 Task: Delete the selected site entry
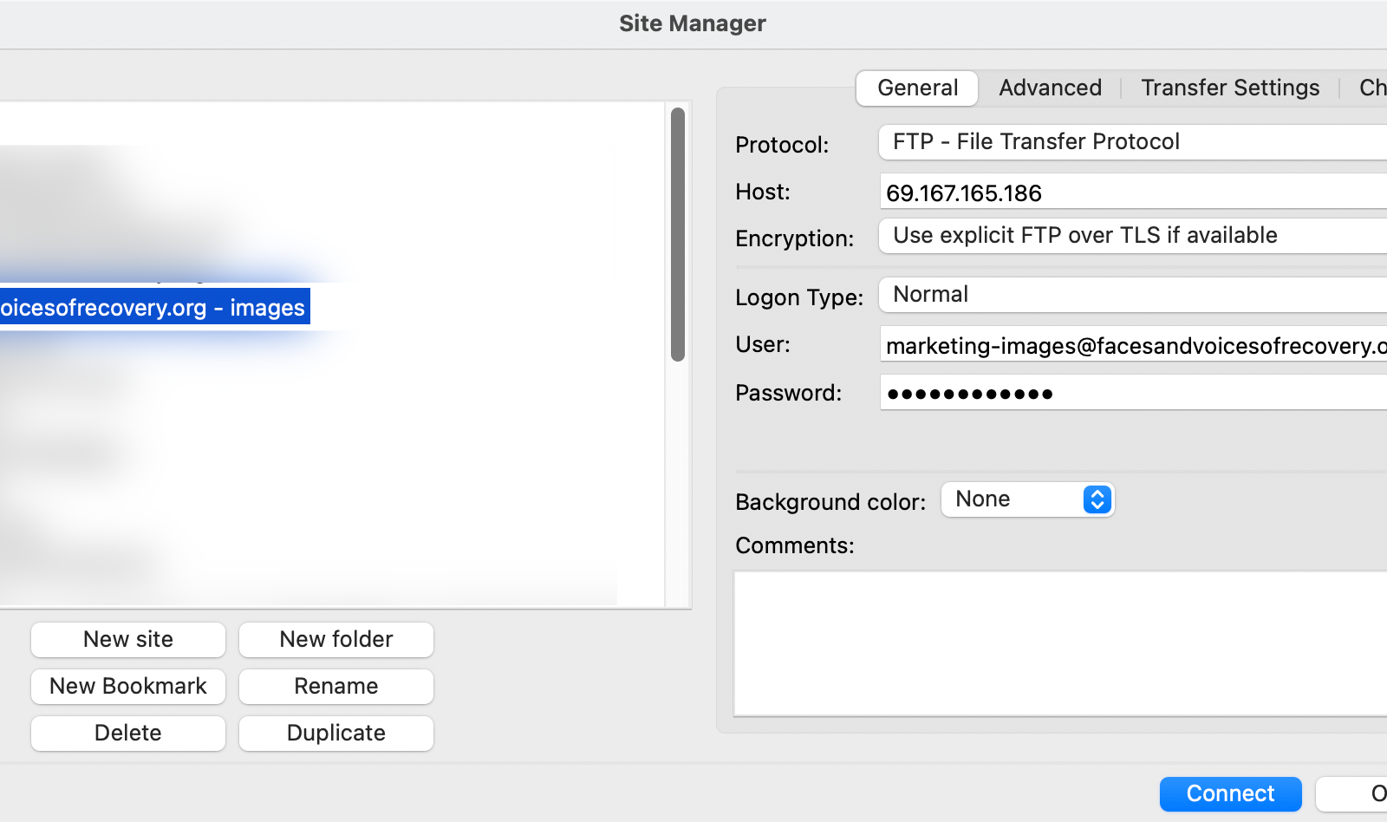128,733
